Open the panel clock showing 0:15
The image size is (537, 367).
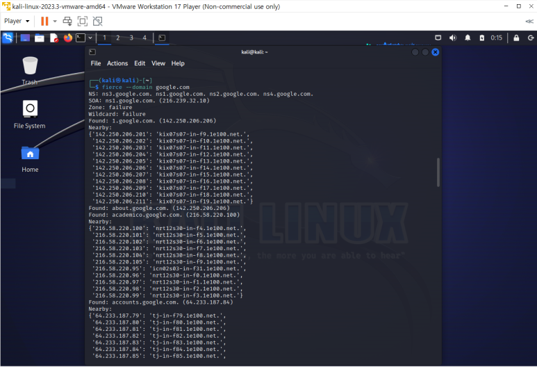point(496,38)
